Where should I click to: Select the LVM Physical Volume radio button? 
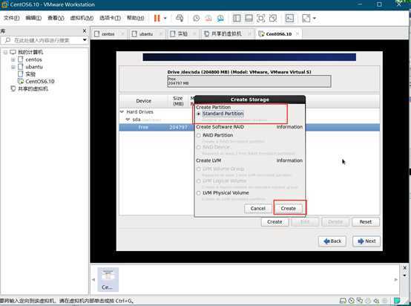pyautogui.click(x=198, y=193)
